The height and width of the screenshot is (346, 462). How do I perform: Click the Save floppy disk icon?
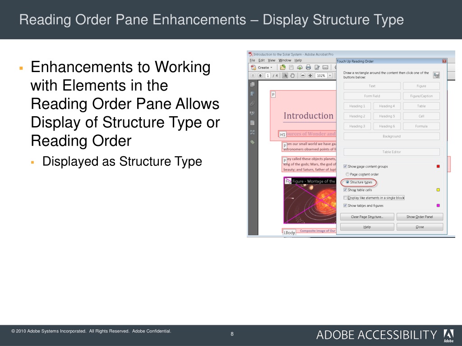click(x=291, y=68)
